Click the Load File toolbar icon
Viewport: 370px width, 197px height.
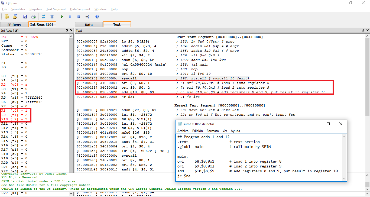[x=7, y=17]
